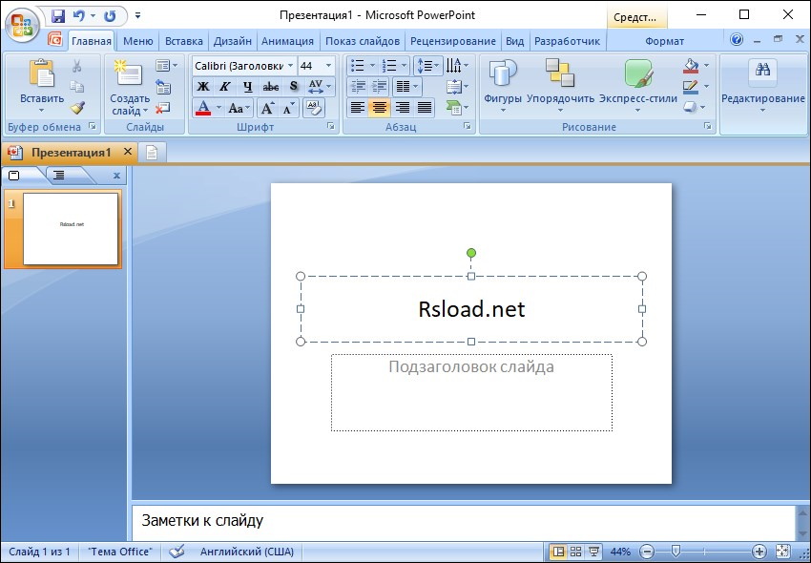Start slide show view button in status bar

click(593, 552)
